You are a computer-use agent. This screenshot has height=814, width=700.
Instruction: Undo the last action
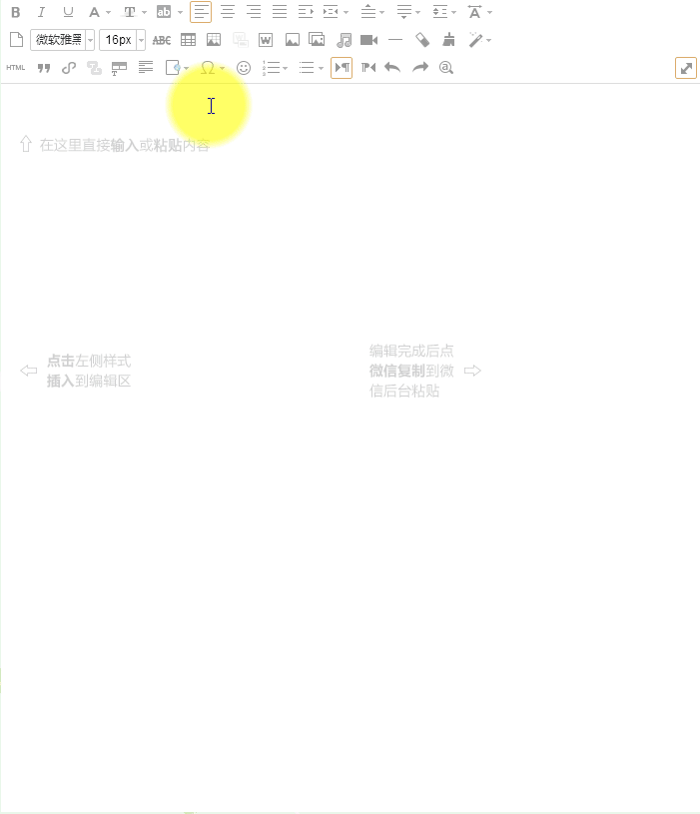click(x=392, y=68)
